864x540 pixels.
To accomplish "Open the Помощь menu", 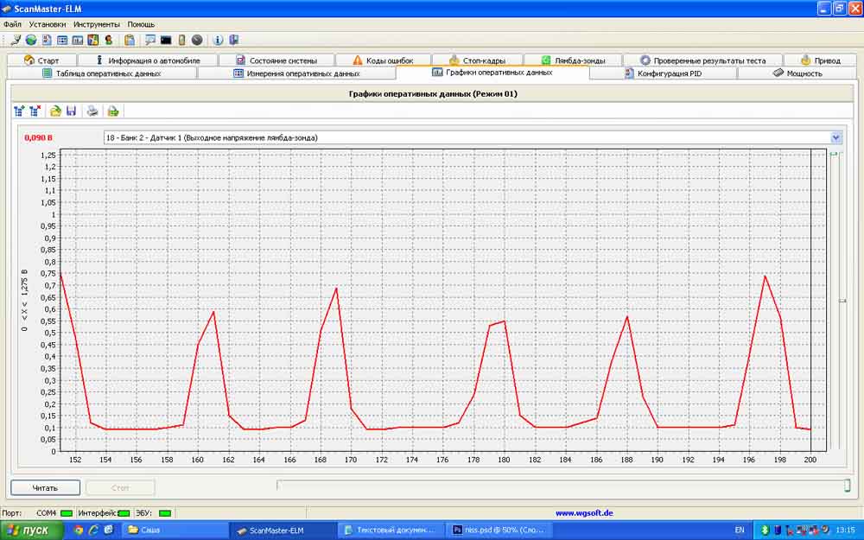I will 141,24.
